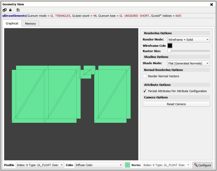Click the glDrawElements function link

14,16
